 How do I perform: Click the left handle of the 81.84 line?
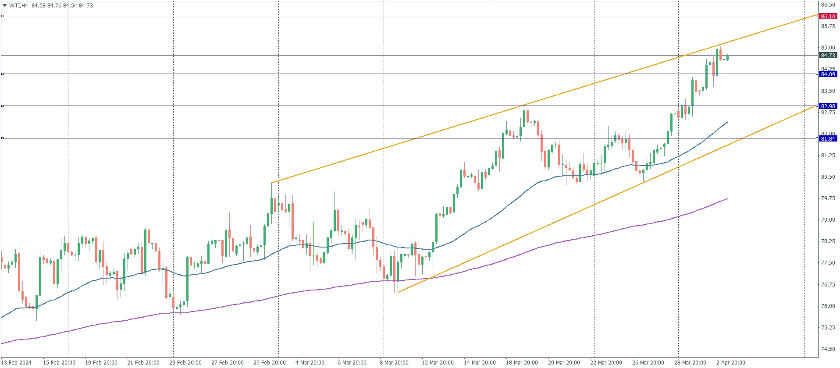(x=2, y=138)
